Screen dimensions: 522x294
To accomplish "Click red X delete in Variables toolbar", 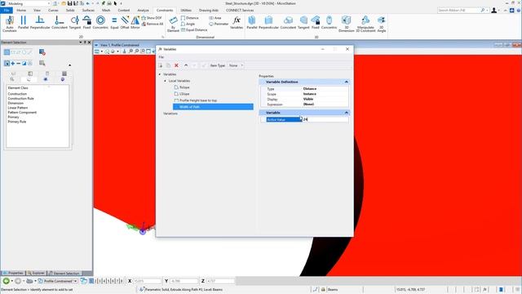I will click(x=176, y=65).
